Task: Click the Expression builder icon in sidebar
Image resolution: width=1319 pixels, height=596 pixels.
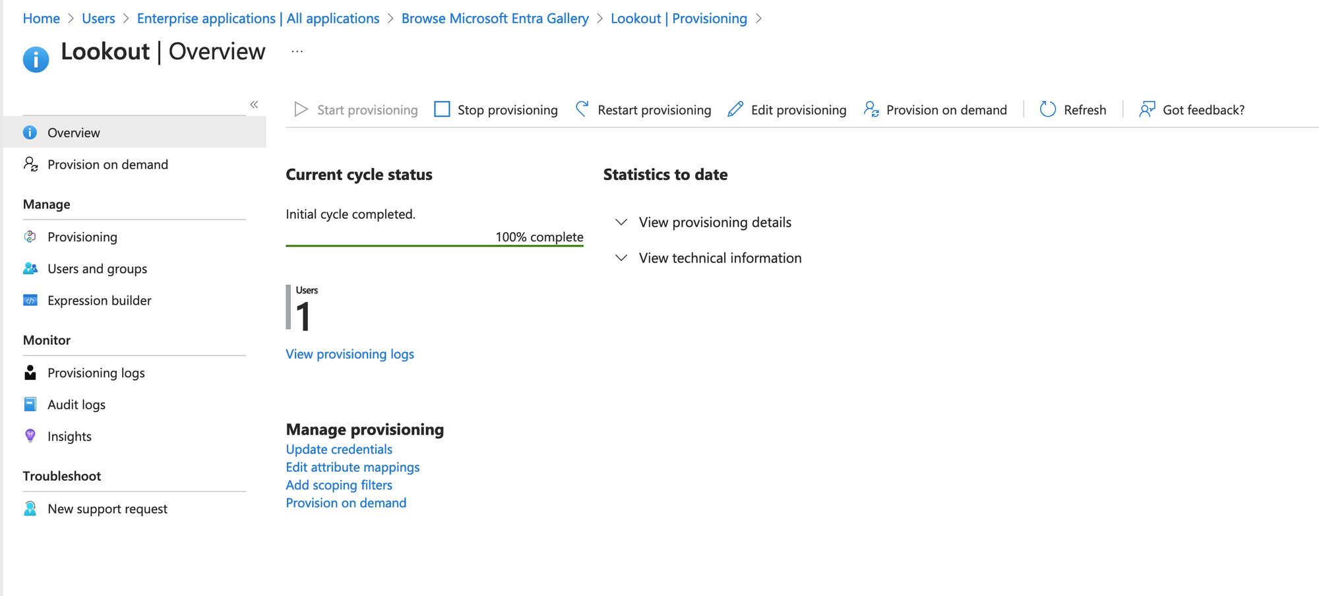Action: point(30,300)
